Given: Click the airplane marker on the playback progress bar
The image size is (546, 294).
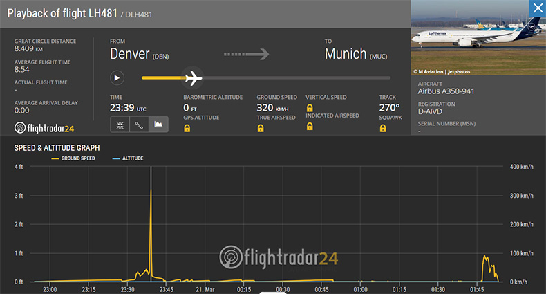Looking at the screenshot, I should click(x=193, y=77).
